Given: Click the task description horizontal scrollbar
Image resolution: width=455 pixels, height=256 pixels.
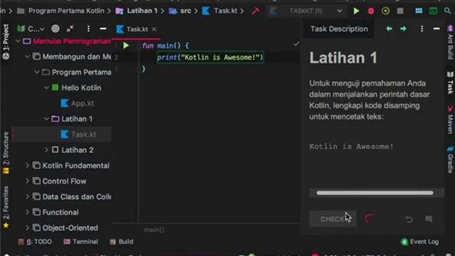Looking at the screenshot, I should (375, 193).
